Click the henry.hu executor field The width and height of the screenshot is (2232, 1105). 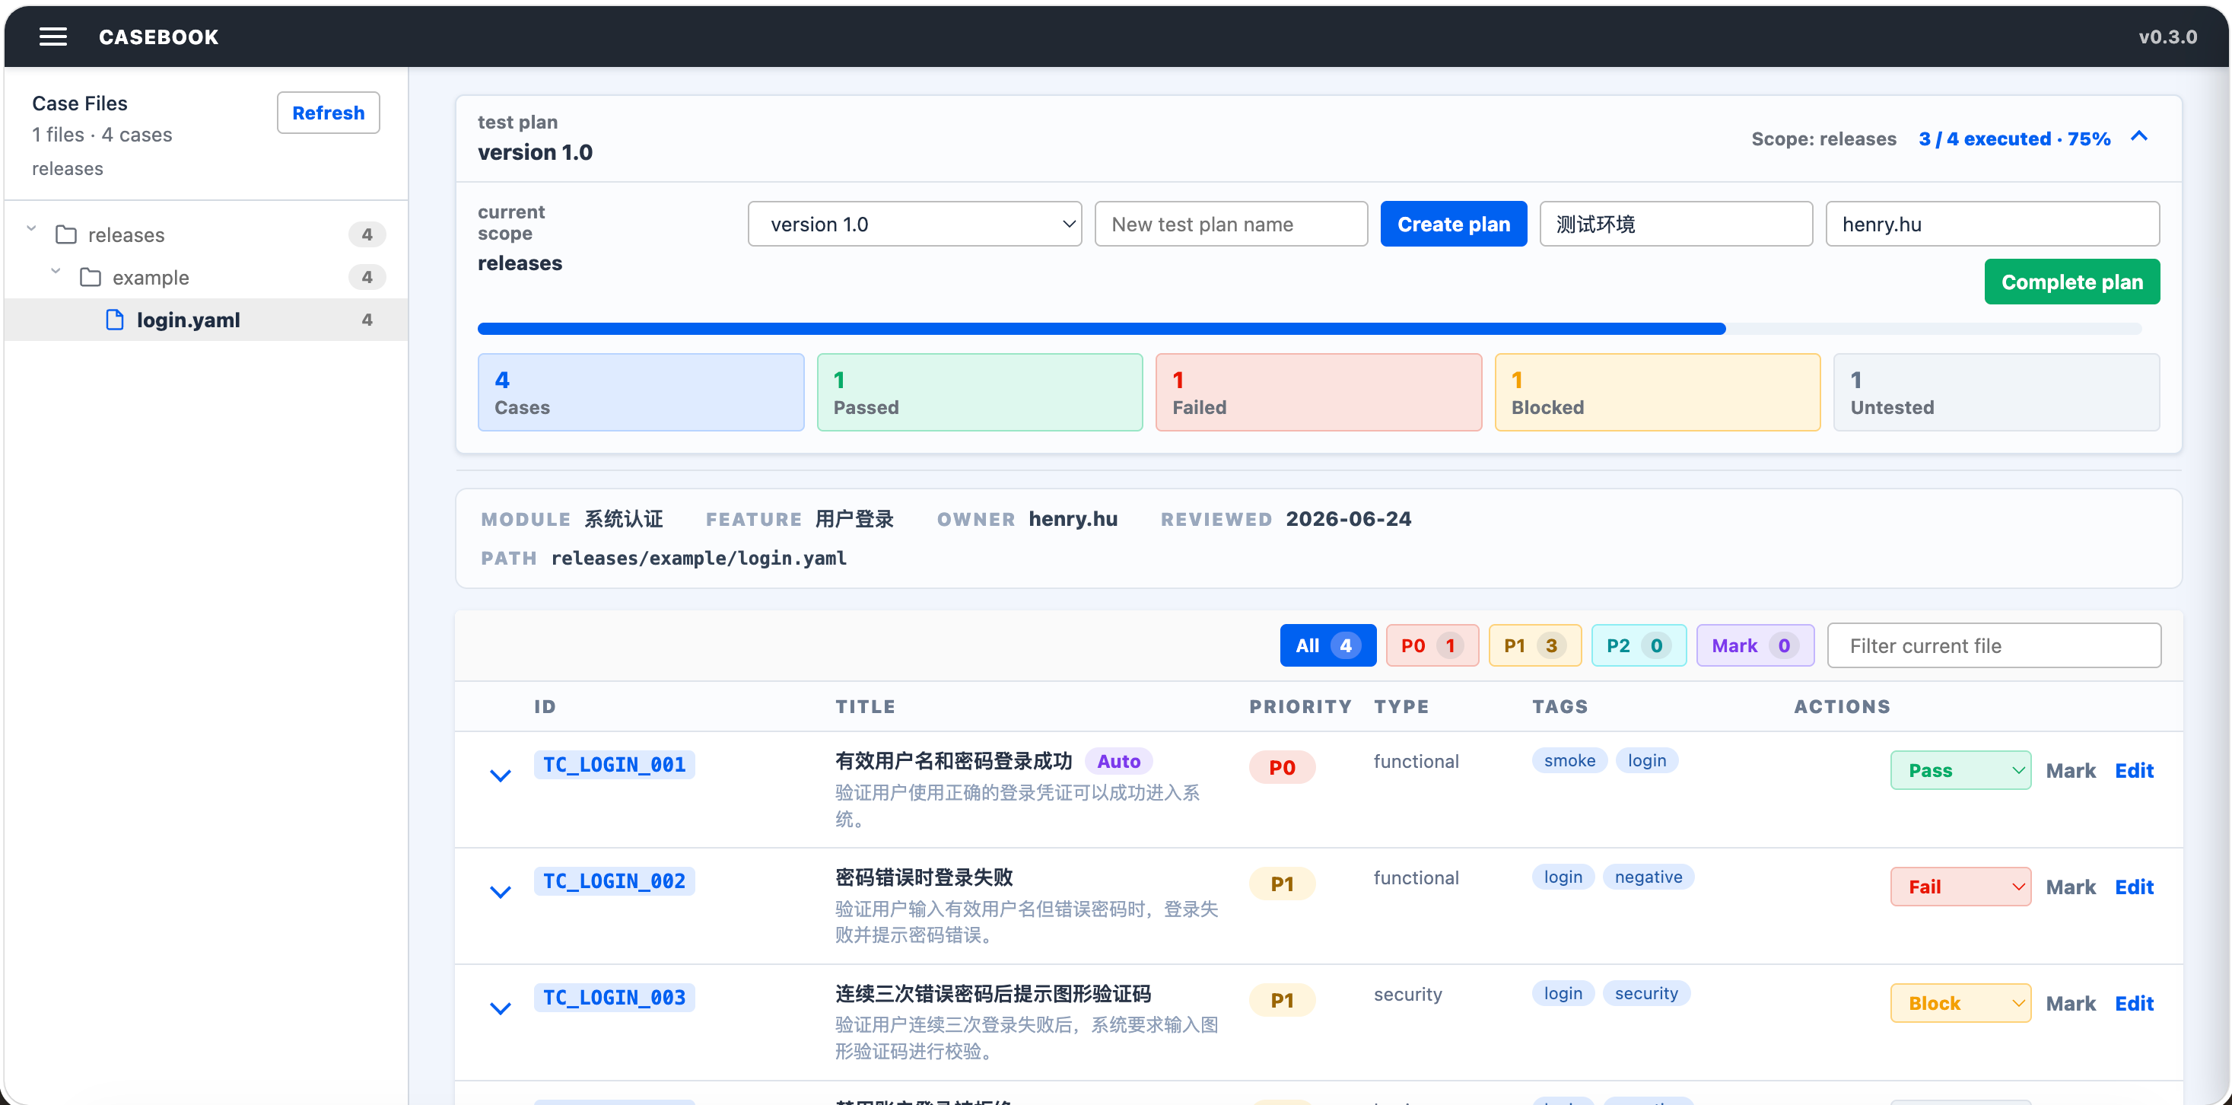pyautogui.click(x=1992, y=225)
